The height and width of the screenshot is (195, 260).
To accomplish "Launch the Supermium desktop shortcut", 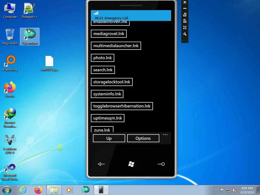I will pos(30,37).
